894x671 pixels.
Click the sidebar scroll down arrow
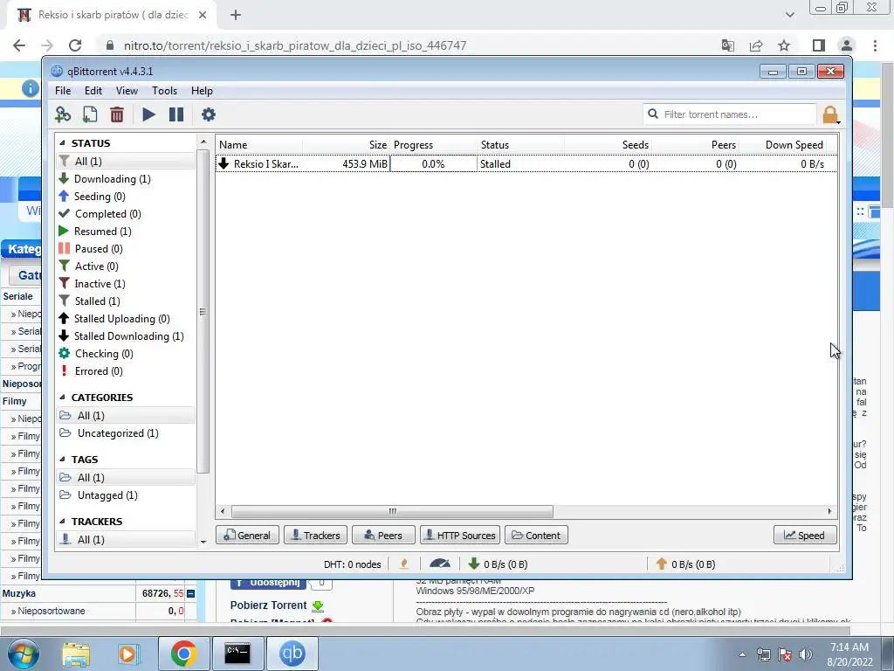click(203, 542)
